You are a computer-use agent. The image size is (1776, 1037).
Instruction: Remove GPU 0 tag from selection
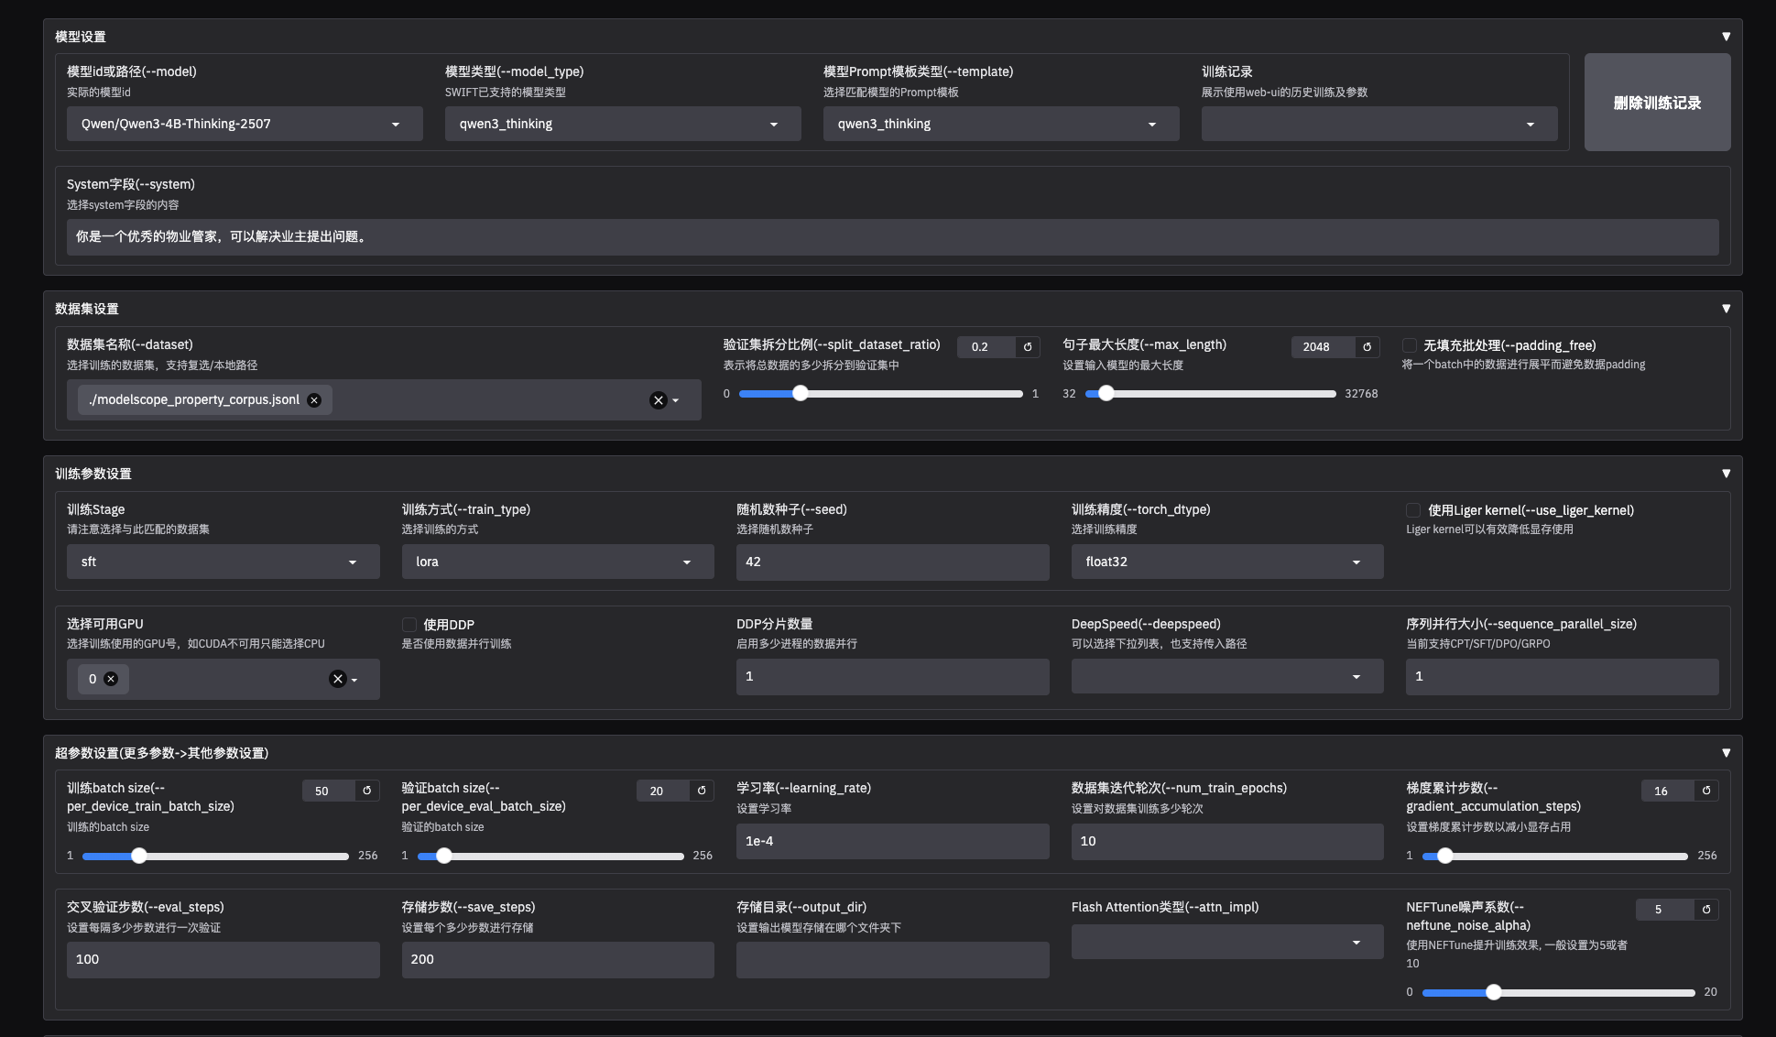[x=111, y=679]
